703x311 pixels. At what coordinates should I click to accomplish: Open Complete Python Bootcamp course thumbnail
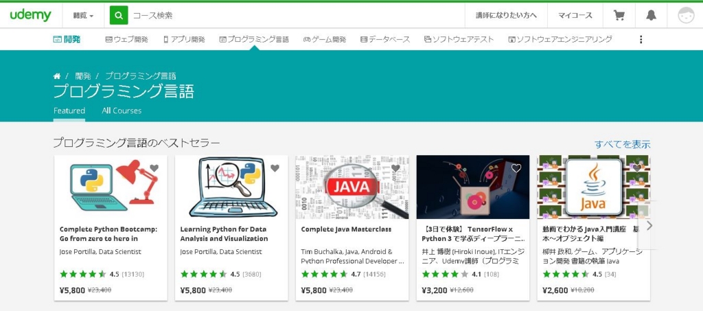click(x=111, y=187)
